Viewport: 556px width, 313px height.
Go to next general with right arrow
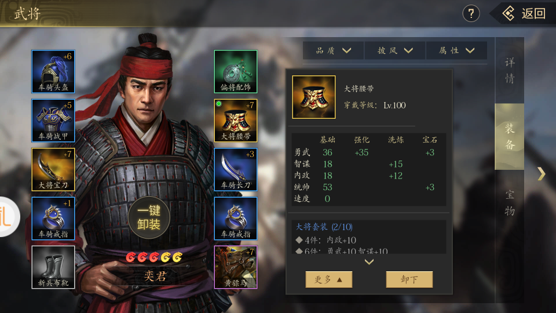point(541,173)
